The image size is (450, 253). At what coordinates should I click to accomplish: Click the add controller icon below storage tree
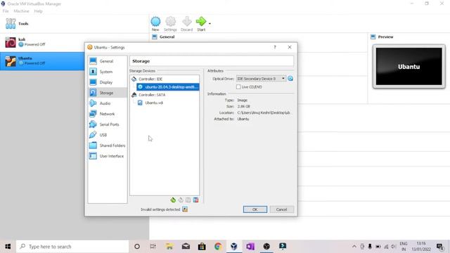[x=173, y=200]
